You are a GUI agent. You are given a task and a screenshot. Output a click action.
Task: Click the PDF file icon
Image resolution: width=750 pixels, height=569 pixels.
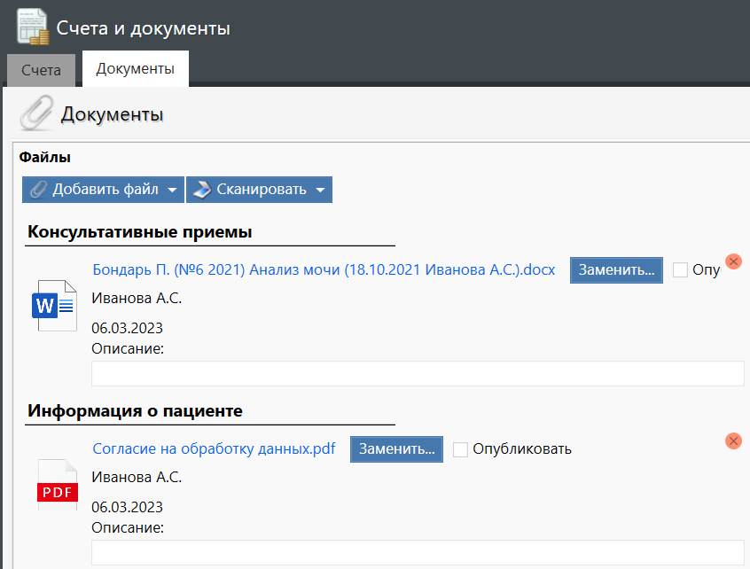pos(58,484)
